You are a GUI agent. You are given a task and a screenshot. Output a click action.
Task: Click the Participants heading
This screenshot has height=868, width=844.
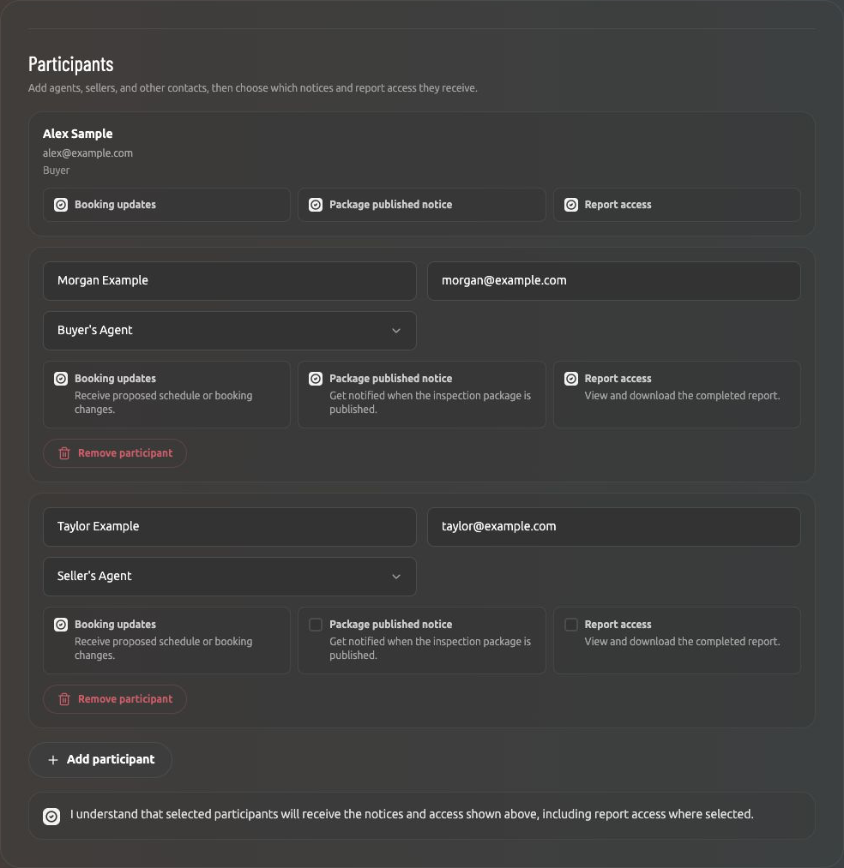click(71, 64)
